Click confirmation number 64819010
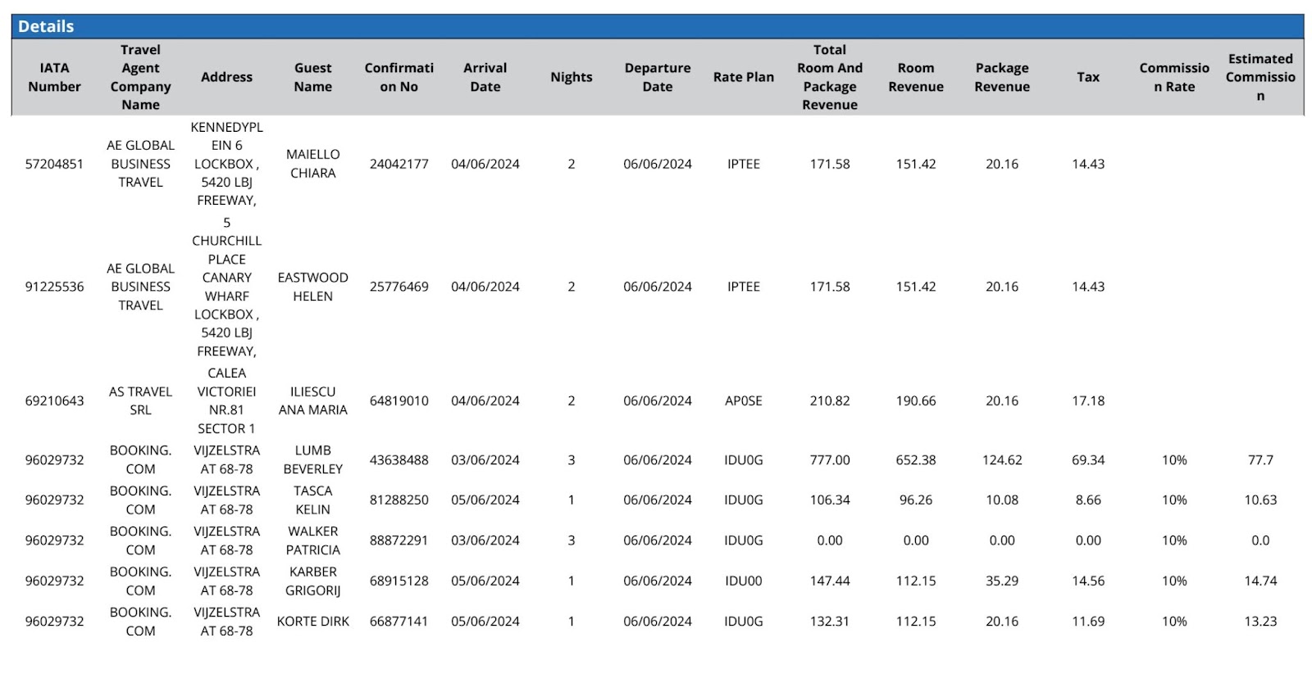This screenshot has height=674, width=1312. 399,400
